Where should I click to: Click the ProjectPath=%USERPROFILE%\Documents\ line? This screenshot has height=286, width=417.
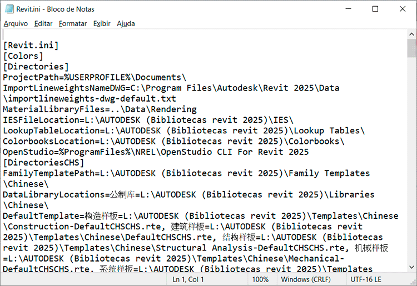[95, 77]
